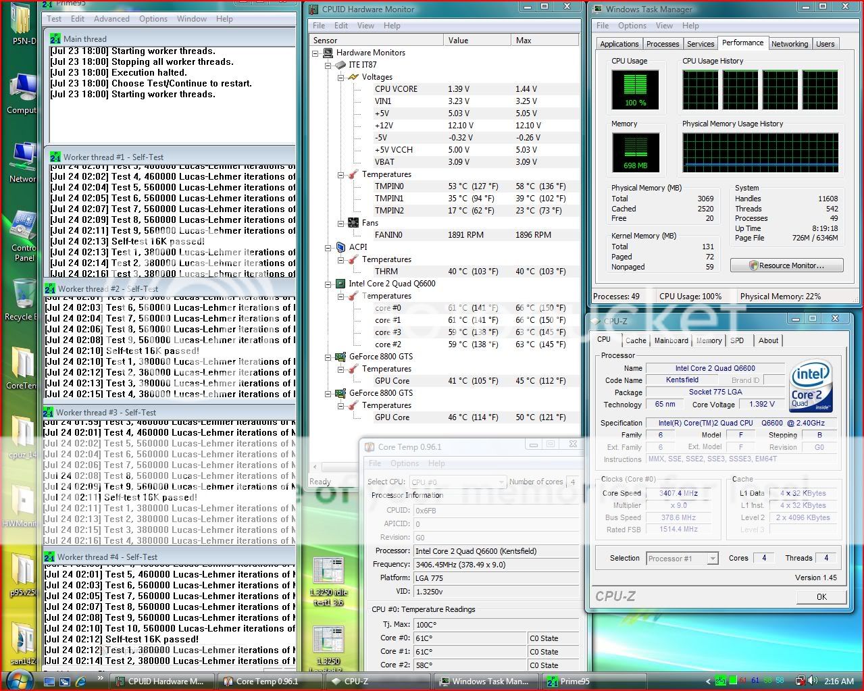
Task: Click CPUID Hardware Monitor title bar icon
Action: click(314, 9)
